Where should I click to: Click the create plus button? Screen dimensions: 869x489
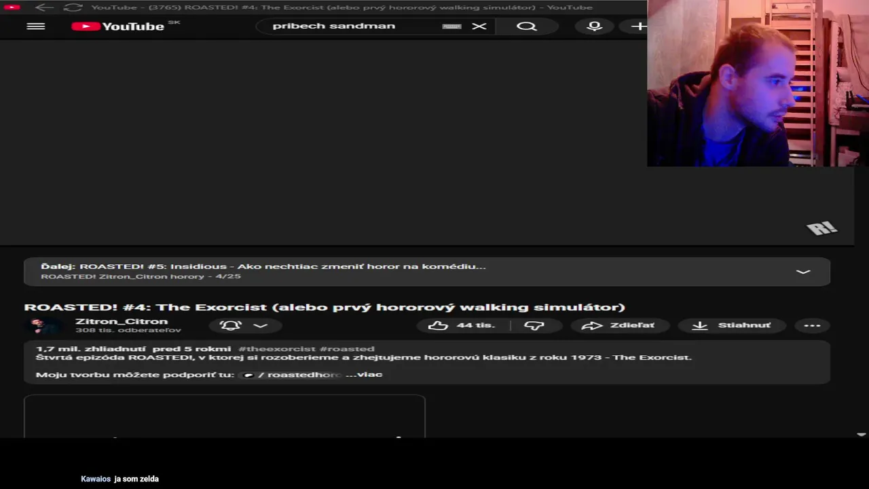pyautogui.click(x=638, y=26)
